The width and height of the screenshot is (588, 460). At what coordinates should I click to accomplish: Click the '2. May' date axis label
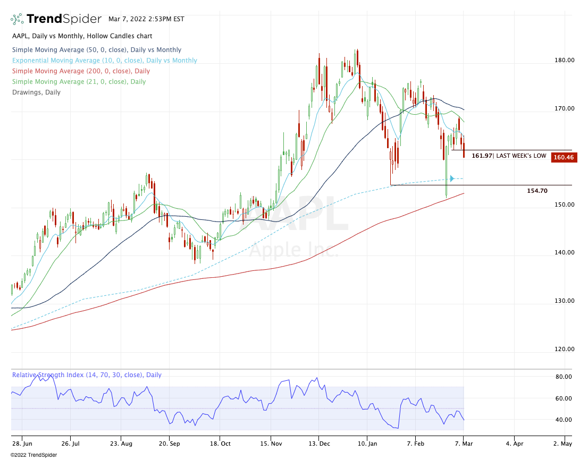point(563,444)
